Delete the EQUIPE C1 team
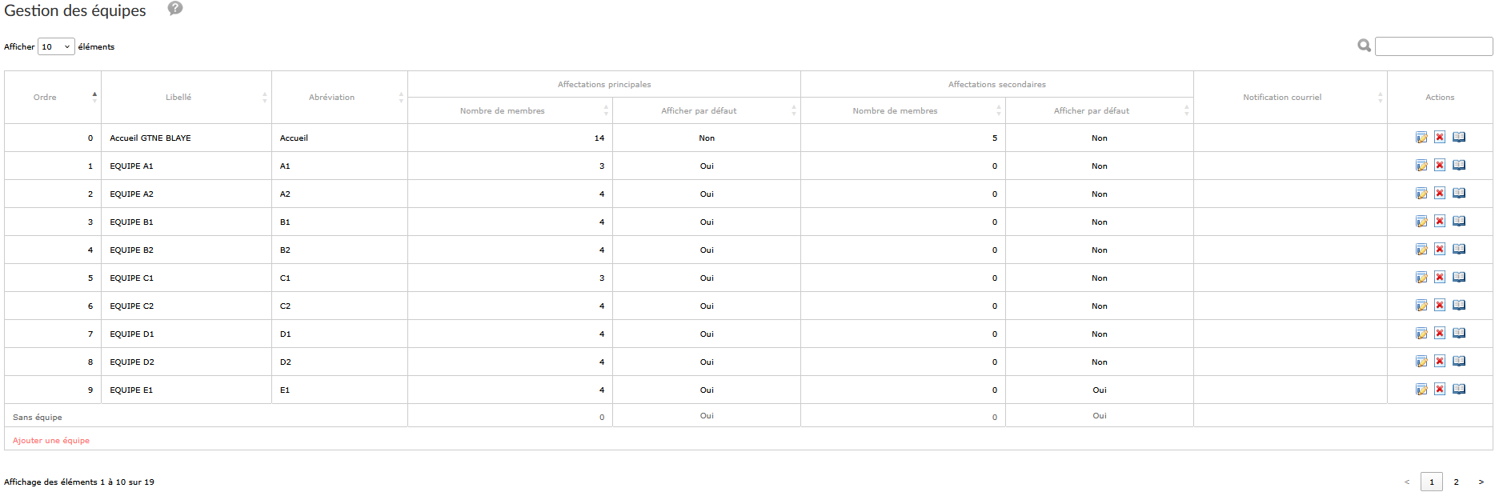Image resolution: width=1499 pixels, height=500 pixels. [x=1440, y=278]
